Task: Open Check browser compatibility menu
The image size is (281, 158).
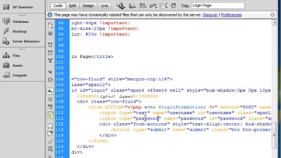Action: [163, 6]
